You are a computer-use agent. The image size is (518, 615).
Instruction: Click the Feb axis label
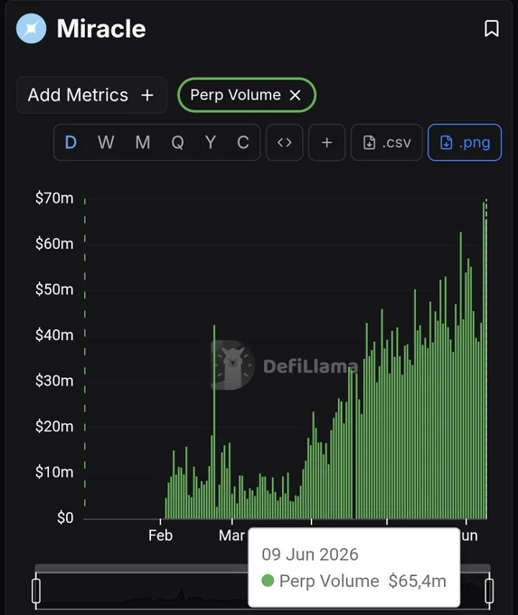click(x=160, y=535)
